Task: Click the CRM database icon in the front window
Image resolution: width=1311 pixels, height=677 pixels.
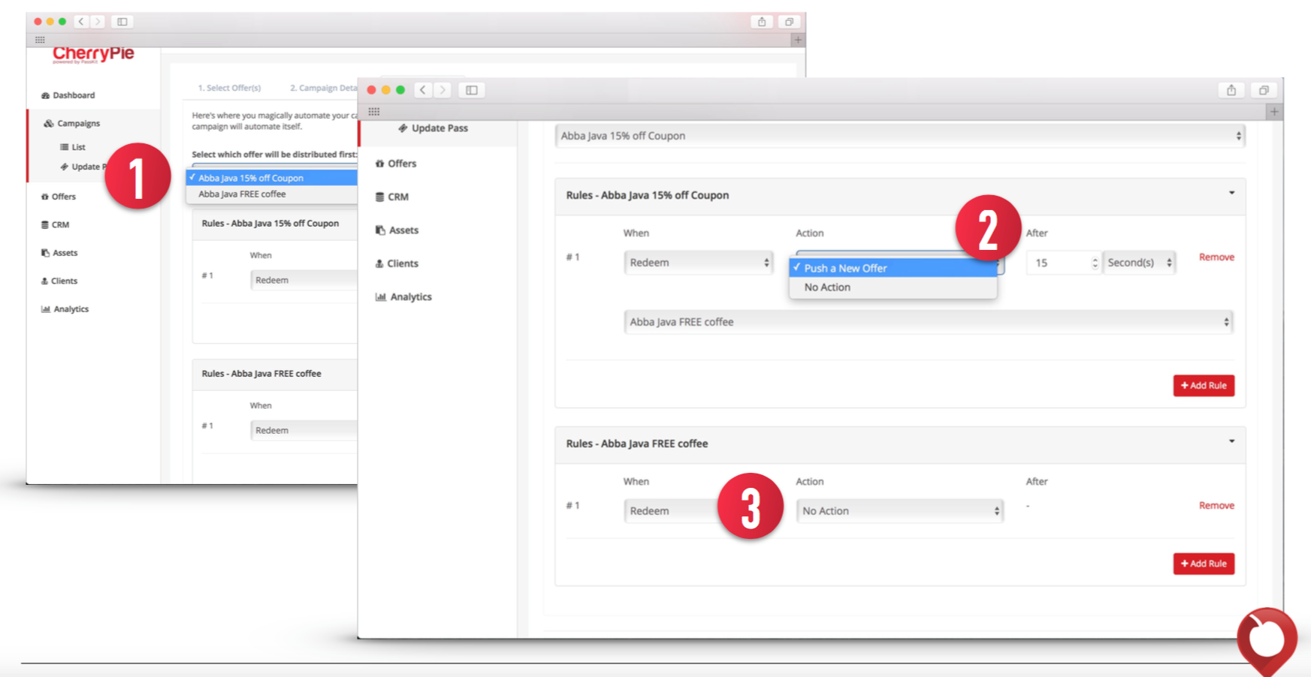Action: pyautogui.click(x=380, y=197)
